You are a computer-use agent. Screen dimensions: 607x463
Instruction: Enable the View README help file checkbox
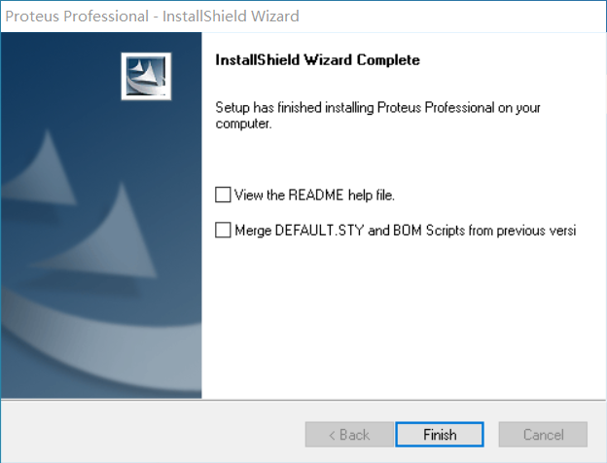[224, 195]
